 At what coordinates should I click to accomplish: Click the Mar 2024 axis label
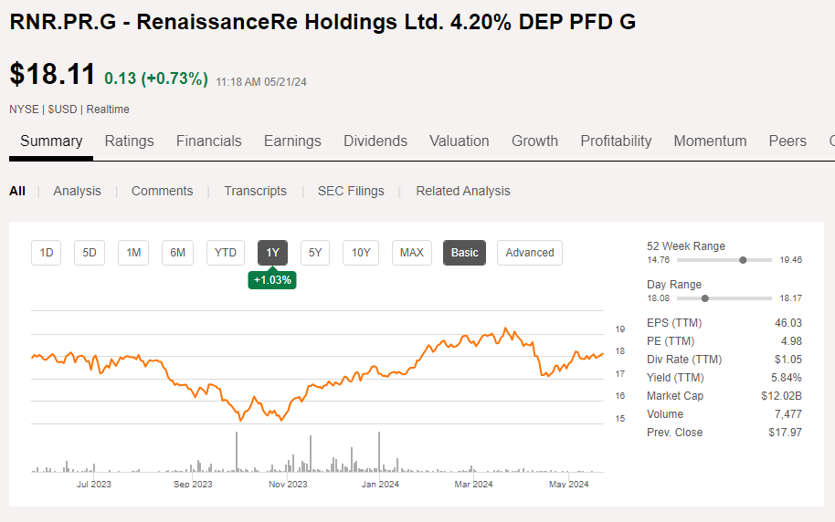(473, 485)
